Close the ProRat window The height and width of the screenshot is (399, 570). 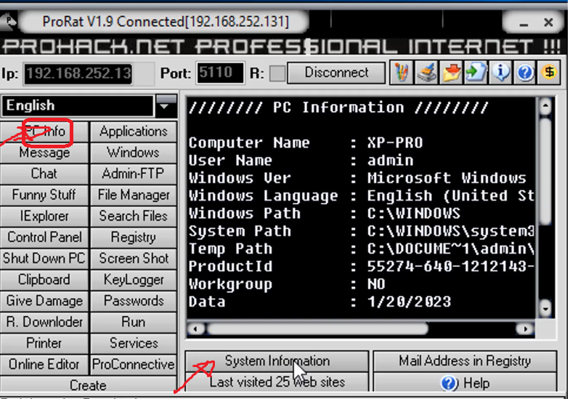coord(548,23)
